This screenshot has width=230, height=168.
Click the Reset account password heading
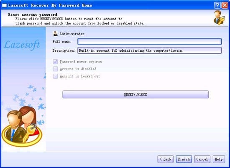(x=33, y=15)
